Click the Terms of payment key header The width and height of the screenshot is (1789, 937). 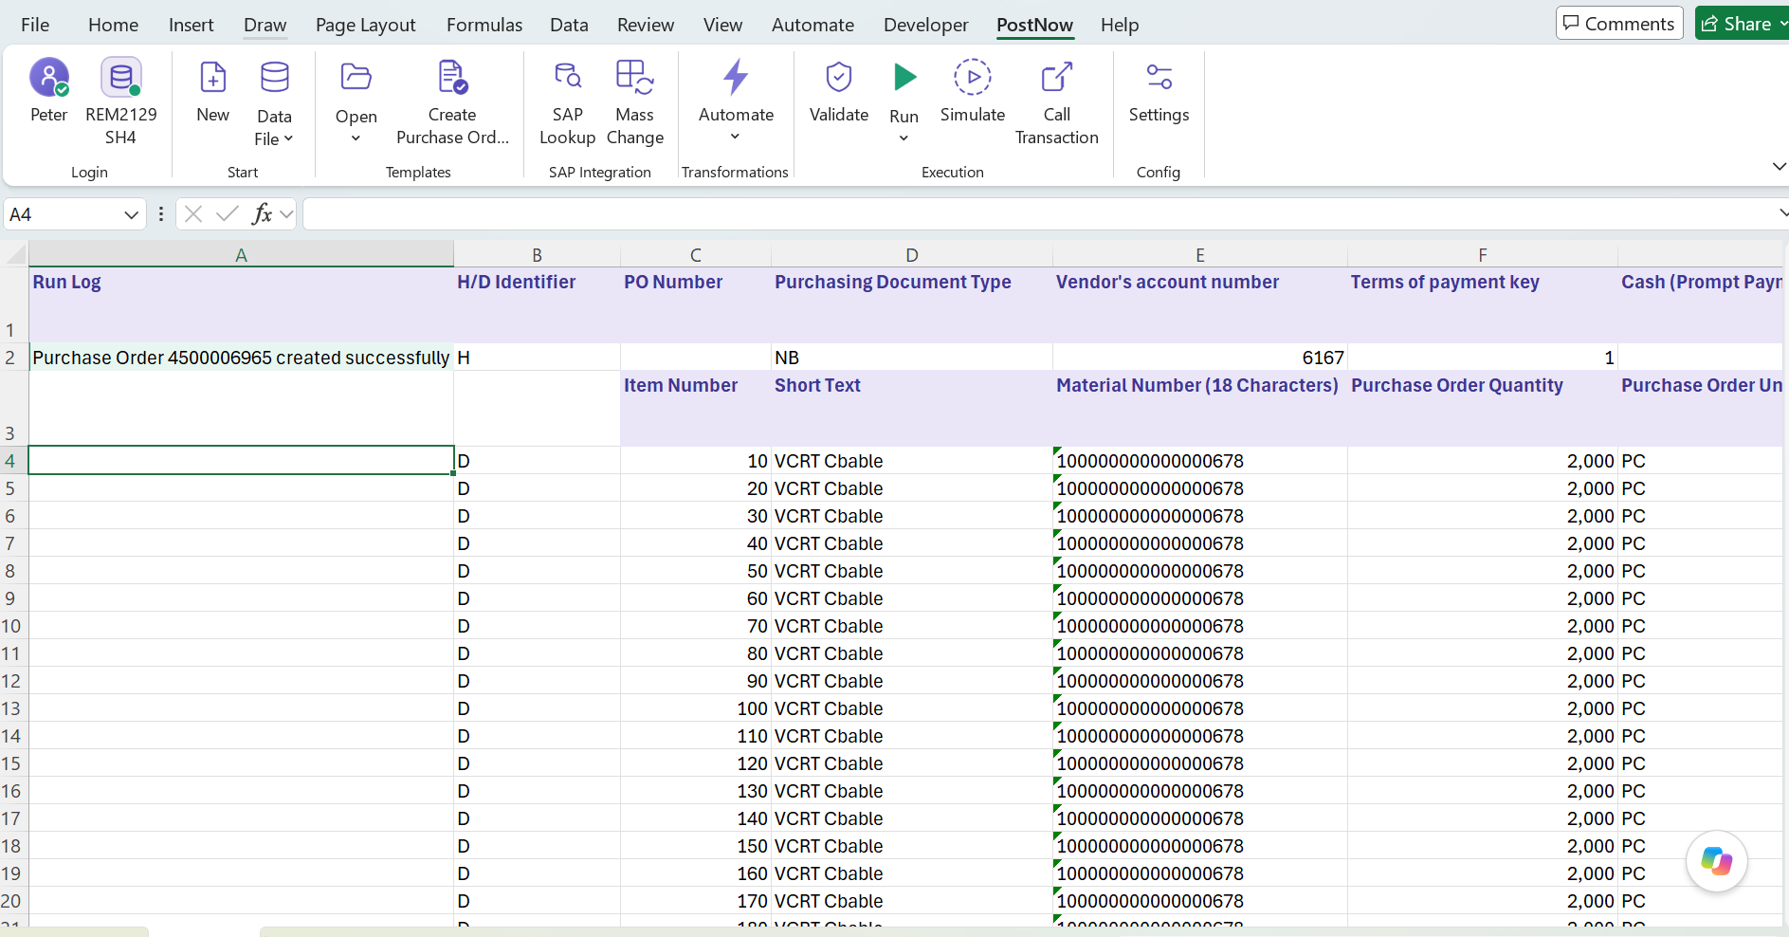[1483, 304]
